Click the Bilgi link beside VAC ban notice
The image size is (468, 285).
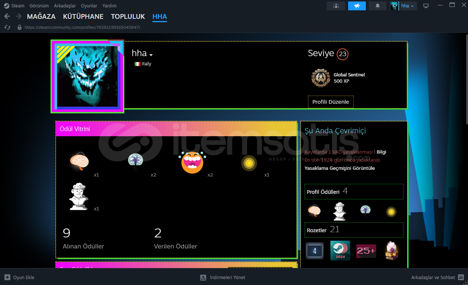[381, 152]
